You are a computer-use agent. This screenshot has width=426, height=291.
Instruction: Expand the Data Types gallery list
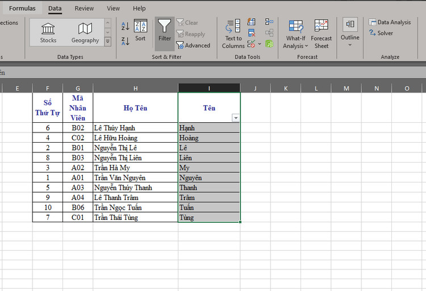point(107,41)
